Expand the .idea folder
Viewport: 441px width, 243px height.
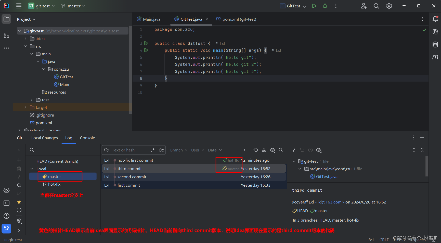point(25,39)
